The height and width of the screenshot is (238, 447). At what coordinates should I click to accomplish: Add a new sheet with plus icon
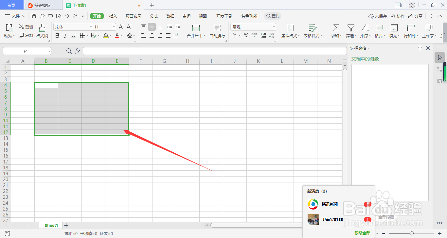[66, 225]
